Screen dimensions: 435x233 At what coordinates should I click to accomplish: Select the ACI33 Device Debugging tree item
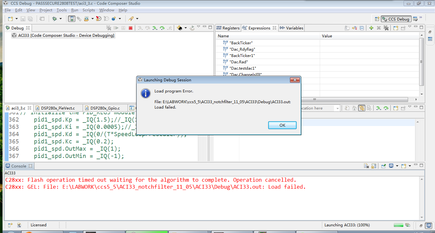point(63,35)
